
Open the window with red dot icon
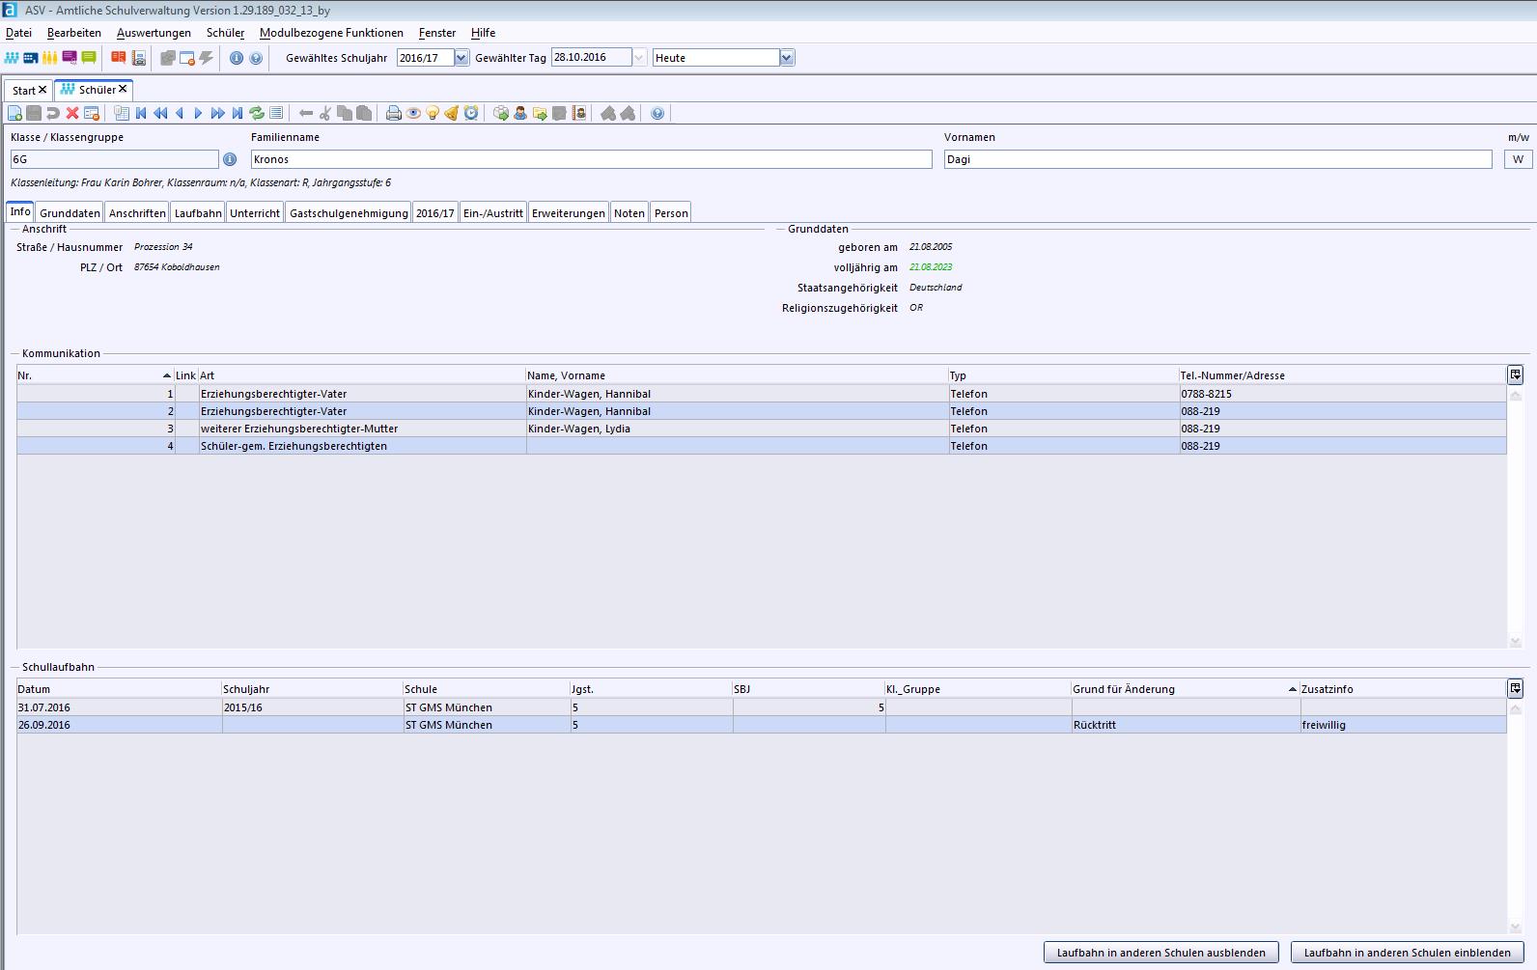pyautogui.click(x=186, y=58)
